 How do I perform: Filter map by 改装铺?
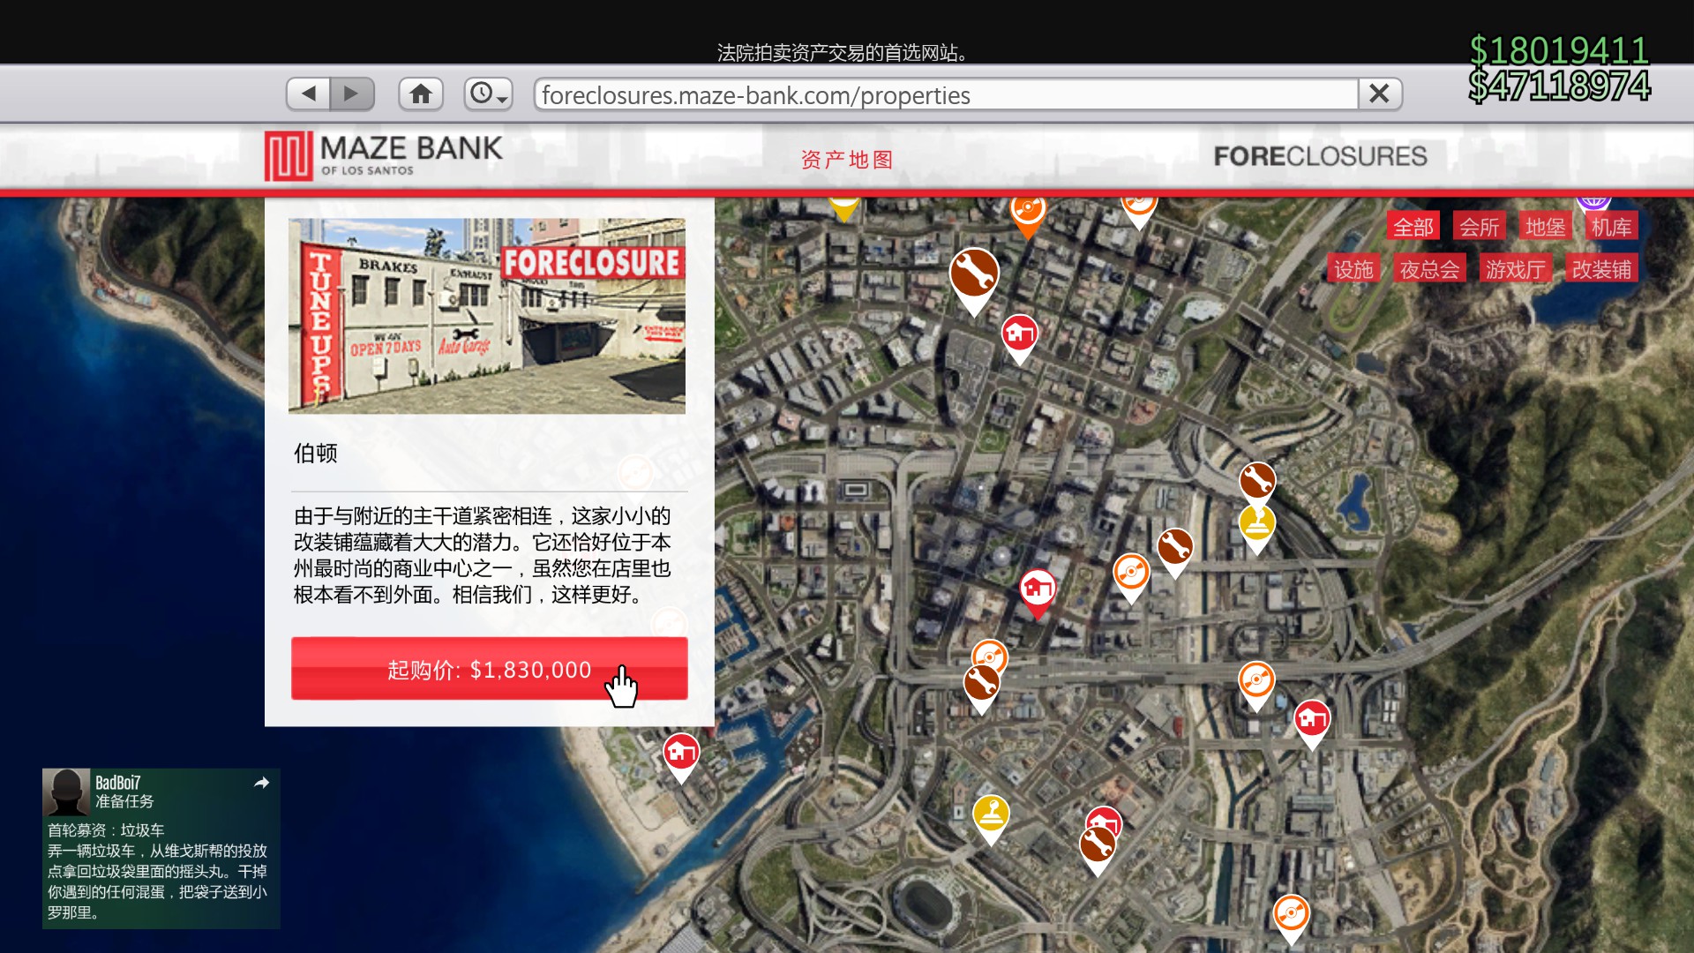point(1601,269)
